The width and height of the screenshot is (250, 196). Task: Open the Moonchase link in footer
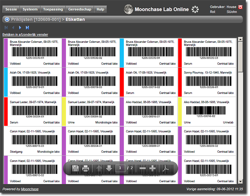click(x=30, y=189)
